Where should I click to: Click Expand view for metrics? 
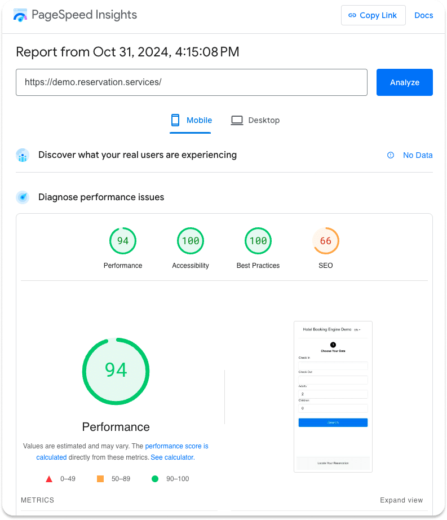[x=401, y=500]
